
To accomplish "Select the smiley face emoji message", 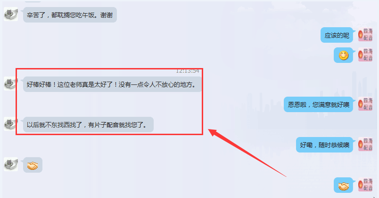I will coord(344,55).
